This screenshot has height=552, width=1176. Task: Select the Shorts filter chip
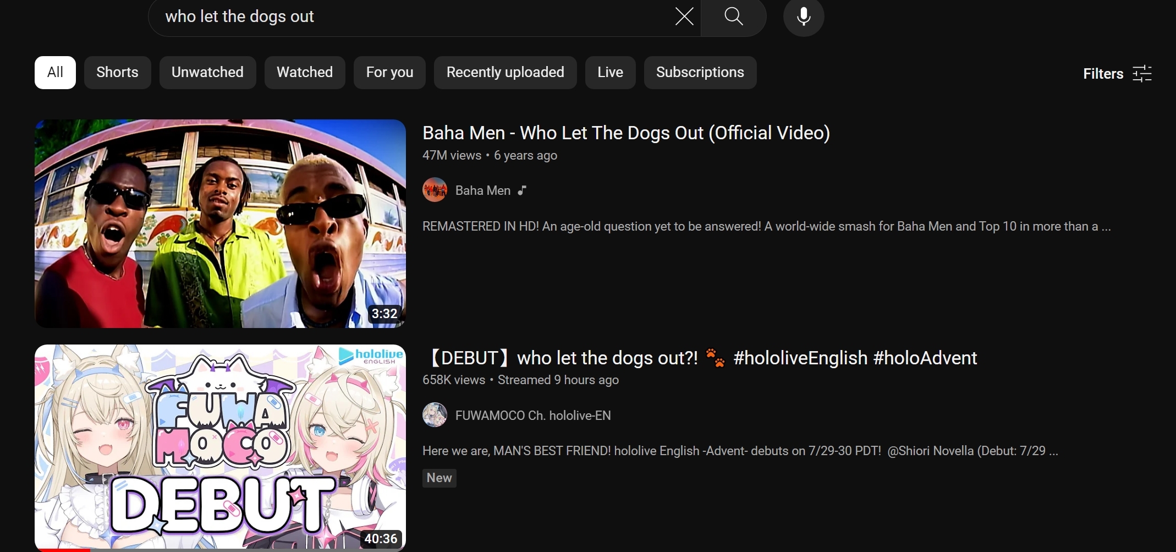pyautogui.click(x=117, y=72)
